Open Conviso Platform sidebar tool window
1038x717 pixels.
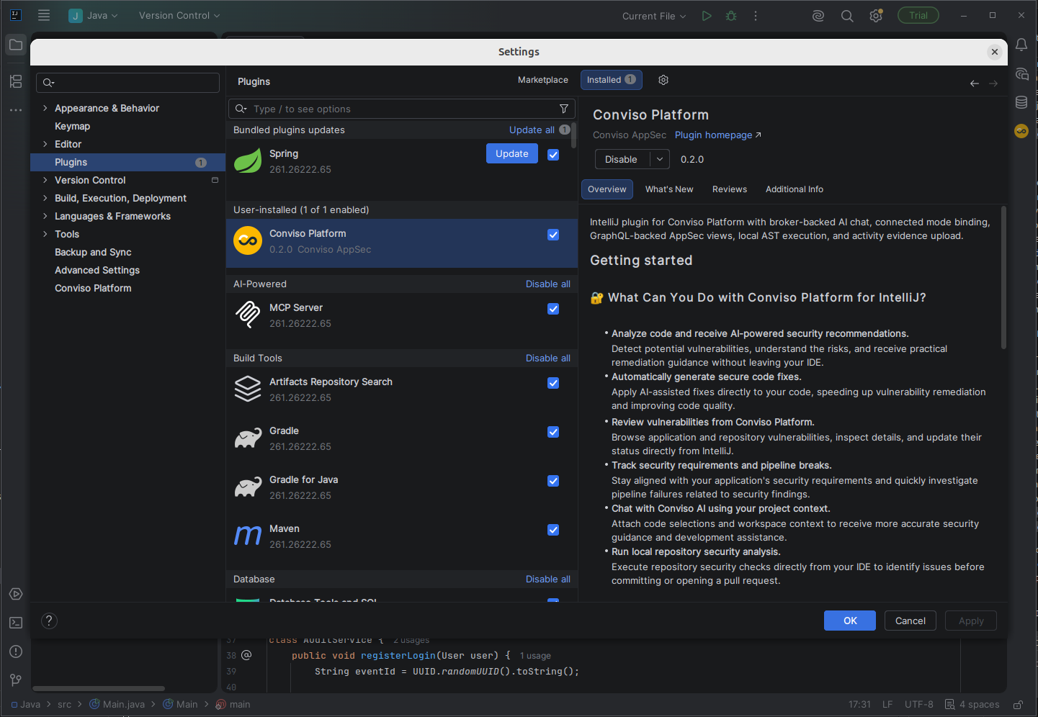click(1021, 131)
